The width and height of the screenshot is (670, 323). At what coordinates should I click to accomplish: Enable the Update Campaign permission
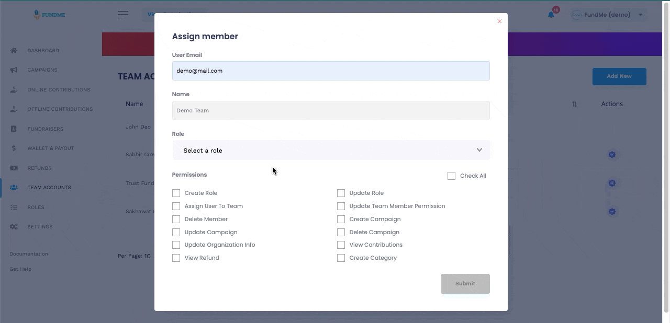(x=176, y=232)
